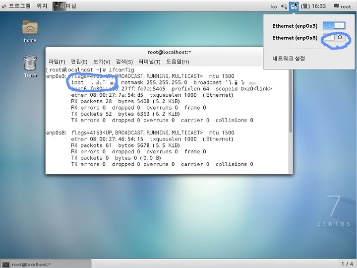Click the network status icon in top panel
357x268 pixels.
294,6
